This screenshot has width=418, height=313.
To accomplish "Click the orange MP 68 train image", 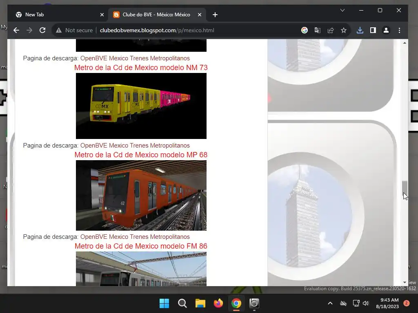I will (141, 195).
